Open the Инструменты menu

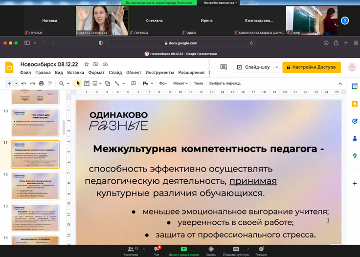(x=159, y=73)
